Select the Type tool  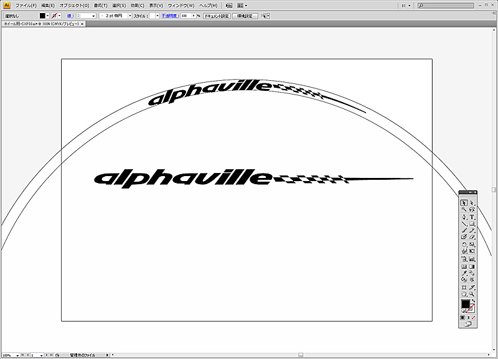472,217
